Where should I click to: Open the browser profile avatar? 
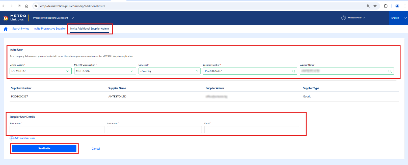point(397,6)
